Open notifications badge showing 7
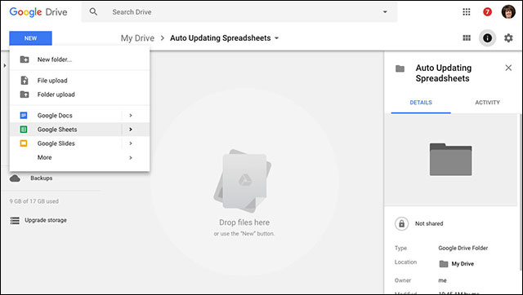 [487, 12]
